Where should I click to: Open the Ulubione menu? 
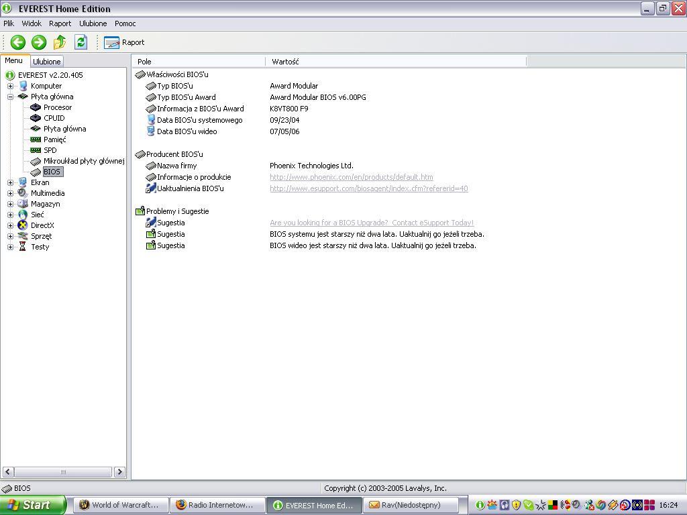coord(93,23)
